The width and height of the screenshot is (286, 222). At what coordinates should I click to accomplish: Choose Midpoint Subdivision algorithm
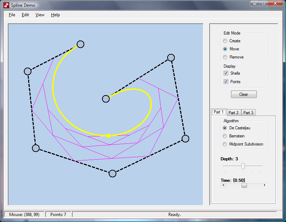[x=225, y=144]
